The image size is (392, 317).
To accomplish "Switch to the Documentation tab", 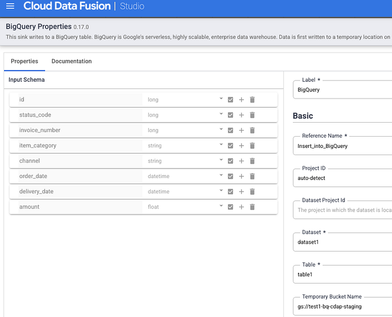I will pyautogui.click(x=72, y=61).
